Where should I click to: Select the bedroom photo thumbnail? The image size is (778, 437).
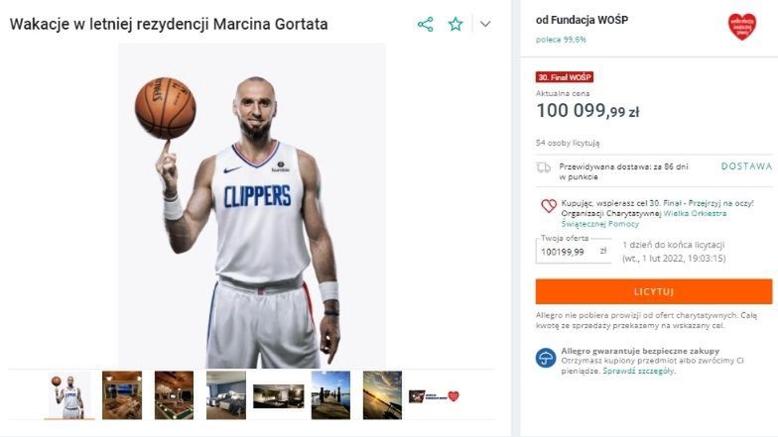(226, 394)
